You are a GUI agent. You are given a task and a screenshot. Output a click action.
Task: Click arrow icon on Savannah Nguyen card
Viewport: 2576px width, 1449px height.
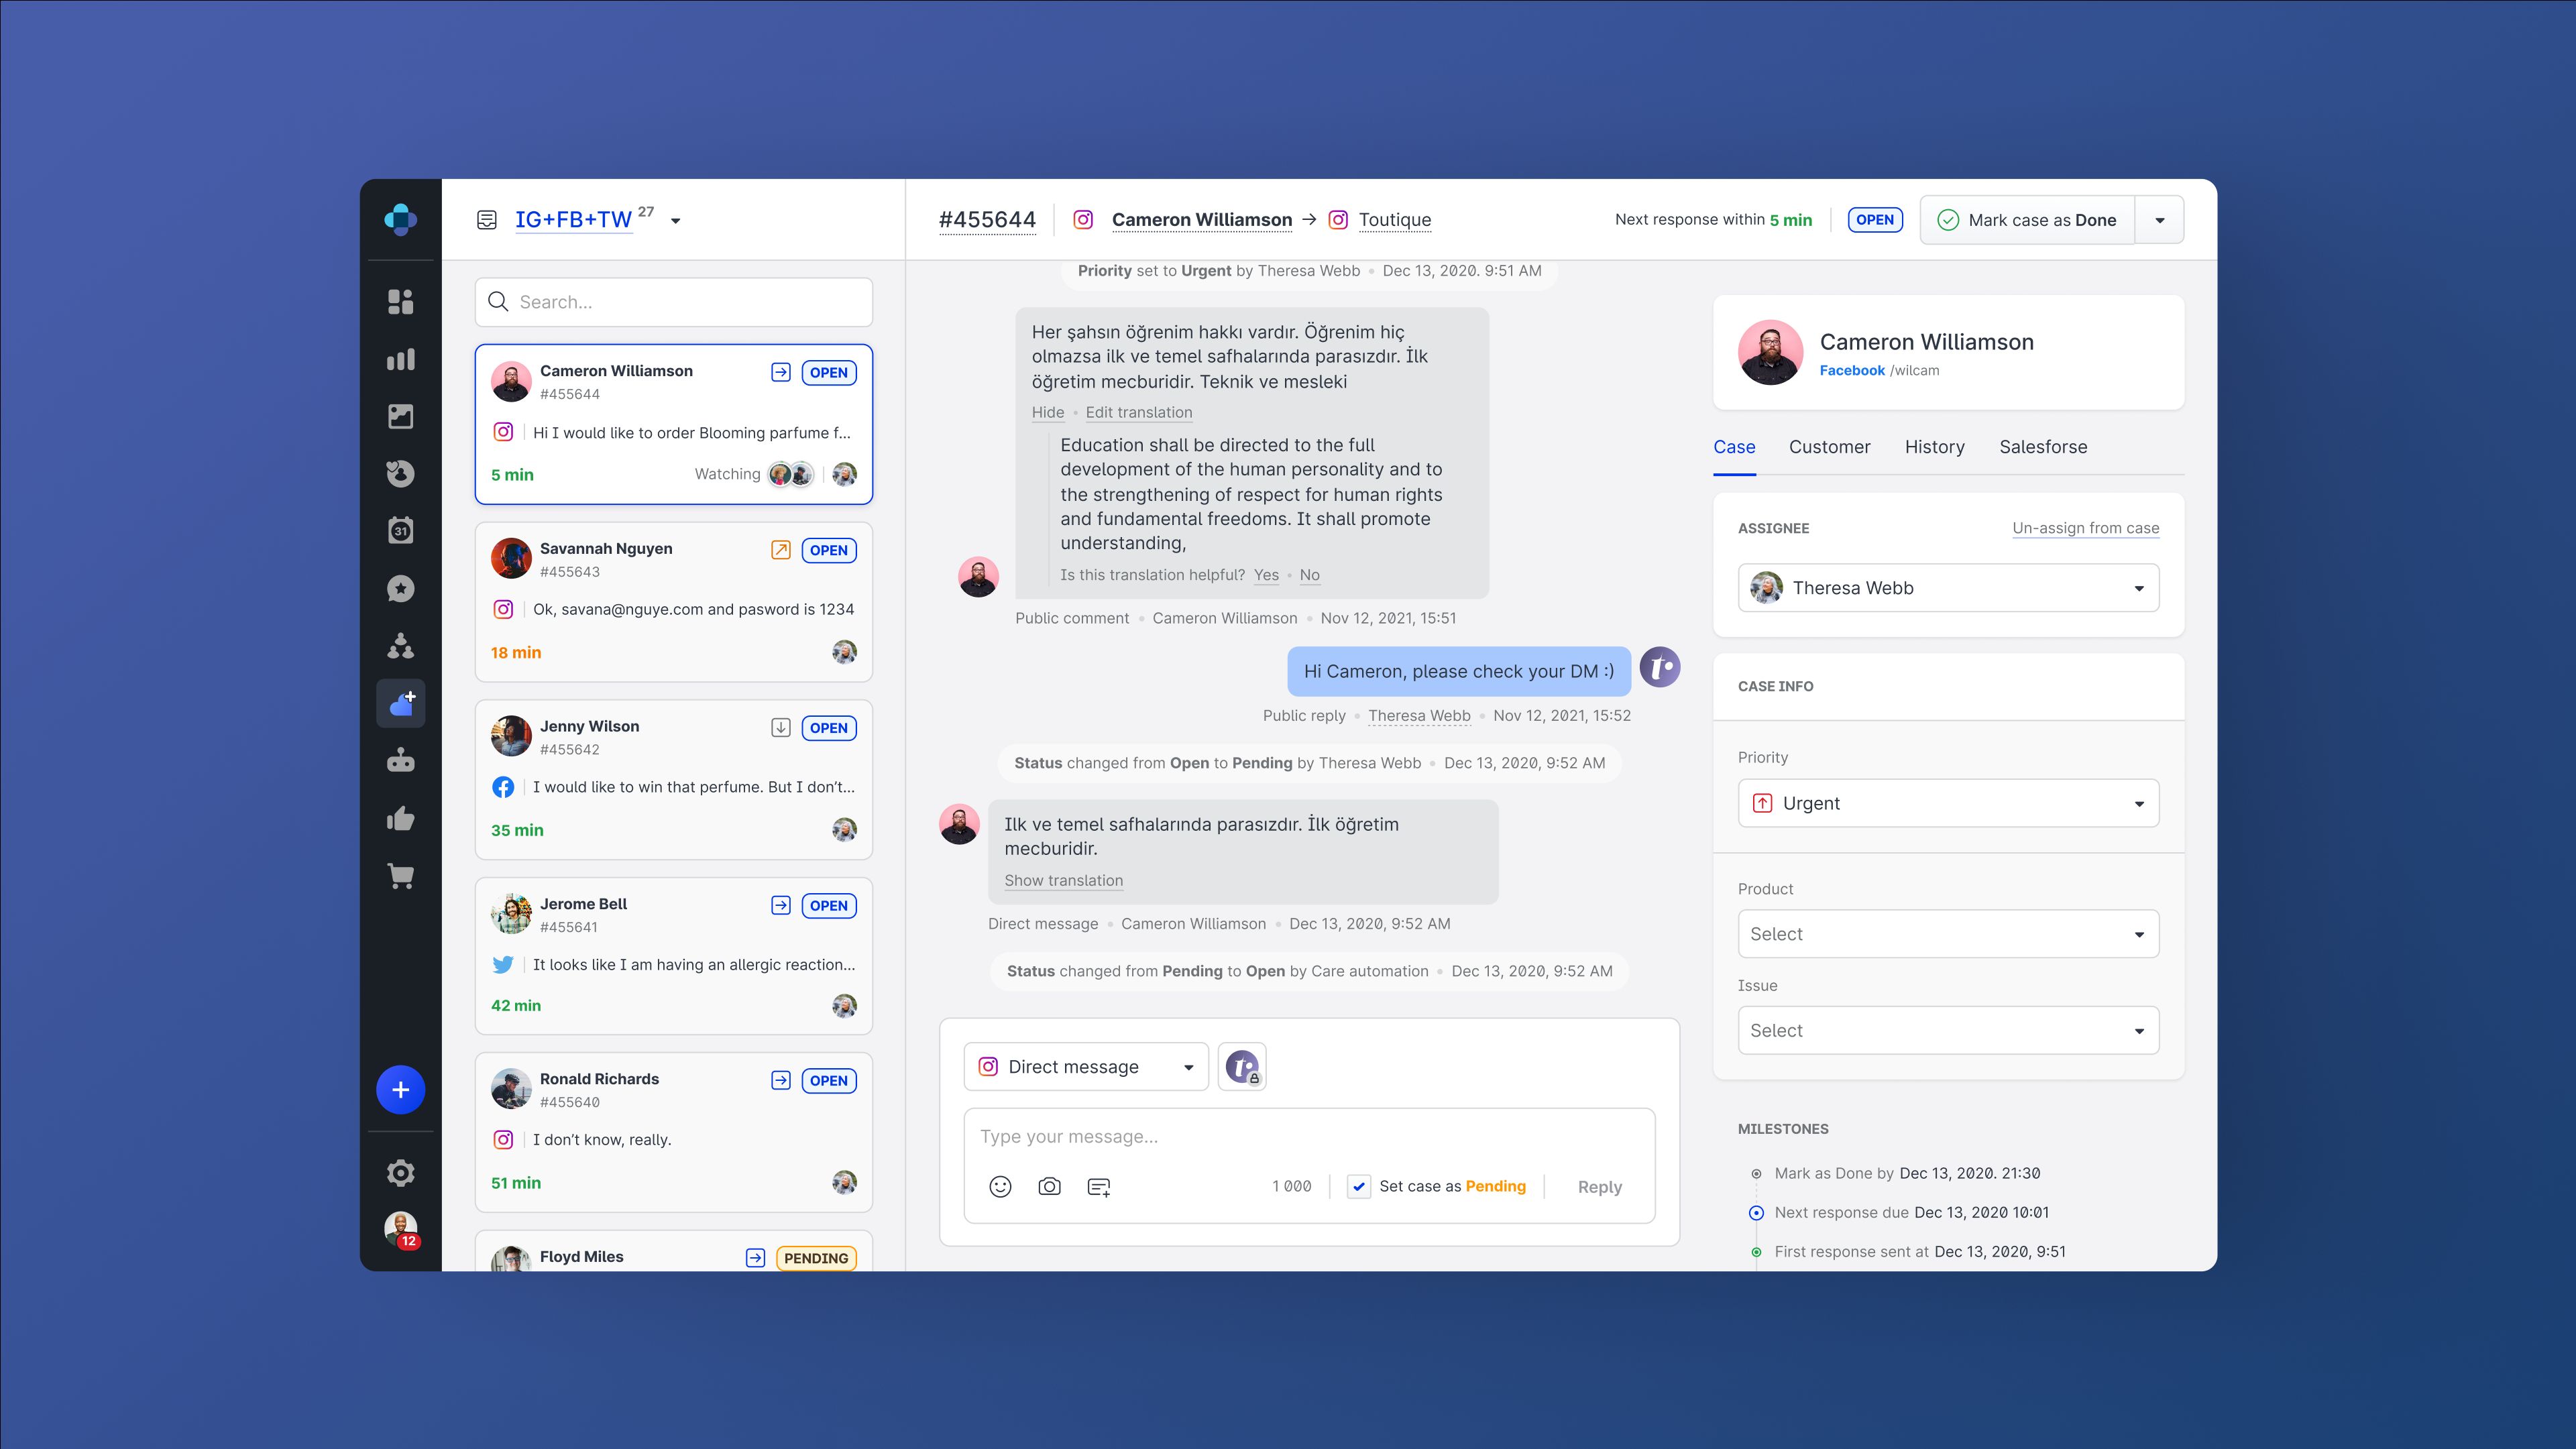[781, 550]
